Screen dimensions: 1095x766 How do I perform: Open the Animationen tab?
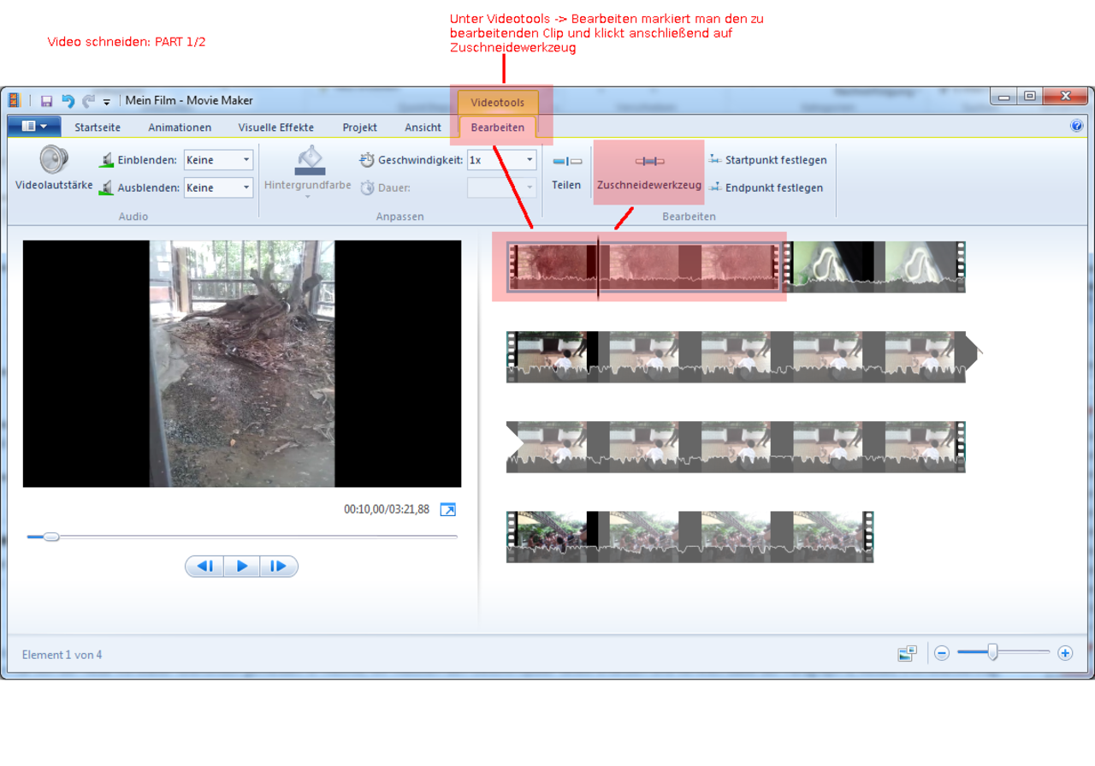tap(180, 128)
